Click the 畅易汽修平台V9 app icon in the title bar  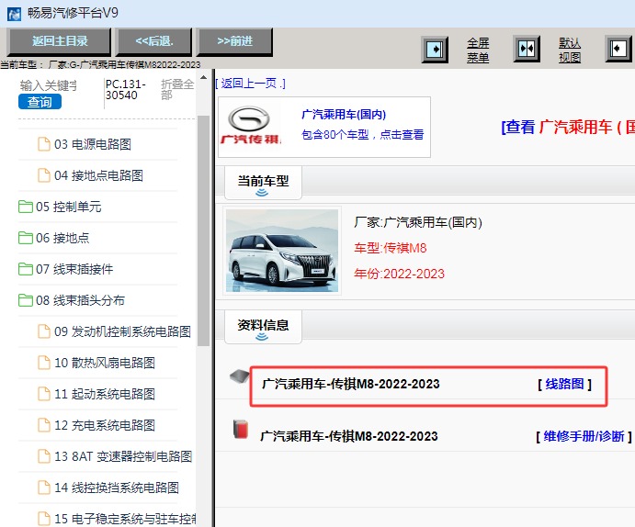pyautogui.click(x=14, y=14)
